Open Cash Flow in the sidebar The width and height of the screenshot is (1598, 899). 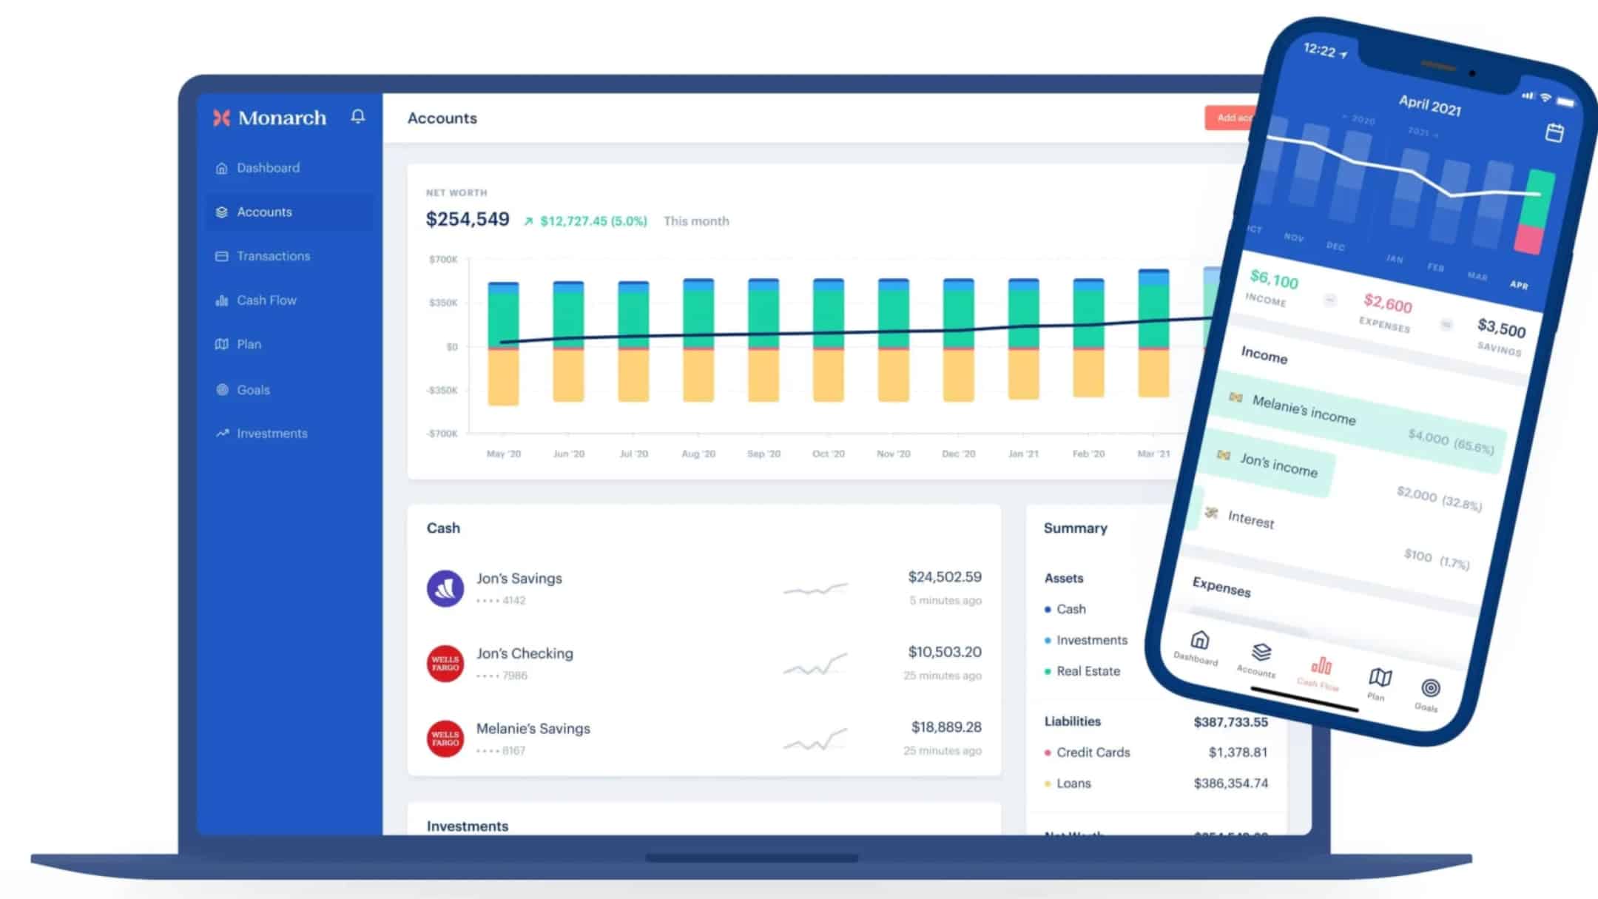(x=289, y=300)
